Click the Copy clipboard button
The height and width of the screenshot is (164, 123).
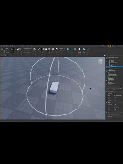(6, 48)
